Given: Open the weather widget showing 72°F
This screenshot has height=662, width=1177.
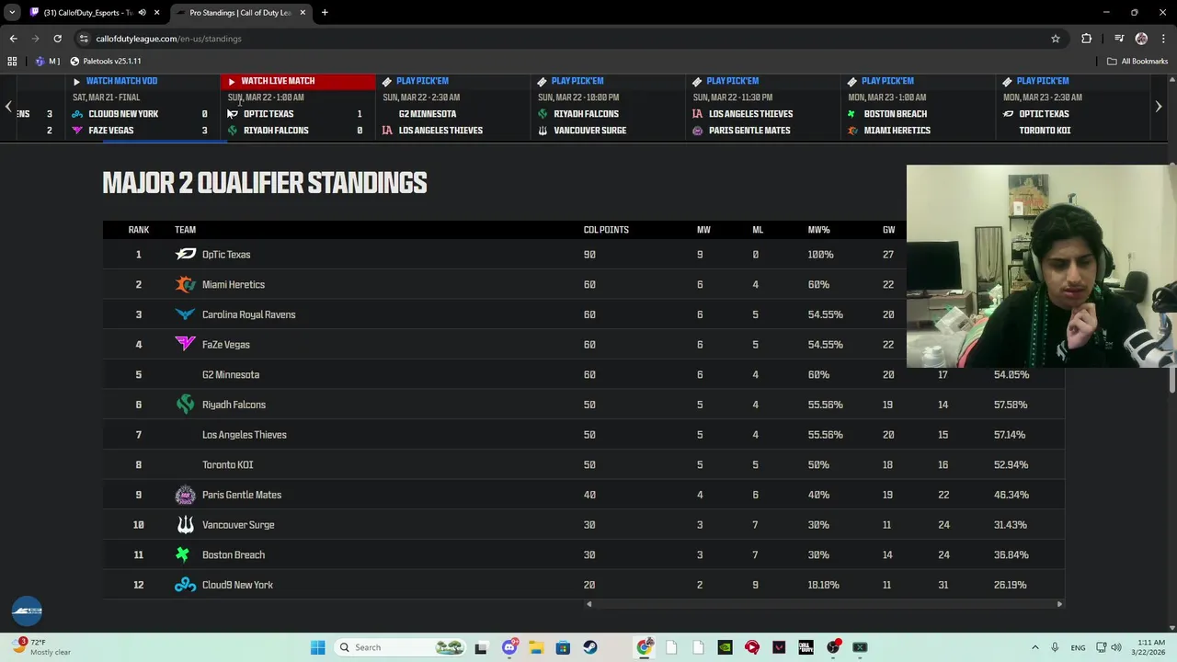Looking at the screenshot, I should coord(41,647).
